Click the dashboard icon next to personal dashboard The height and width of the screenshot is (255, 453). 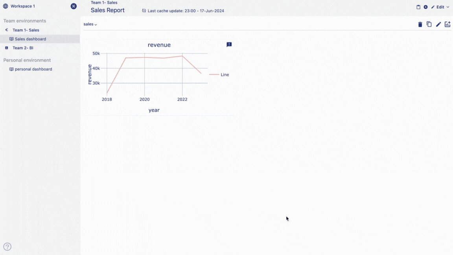tap(11, 69)
